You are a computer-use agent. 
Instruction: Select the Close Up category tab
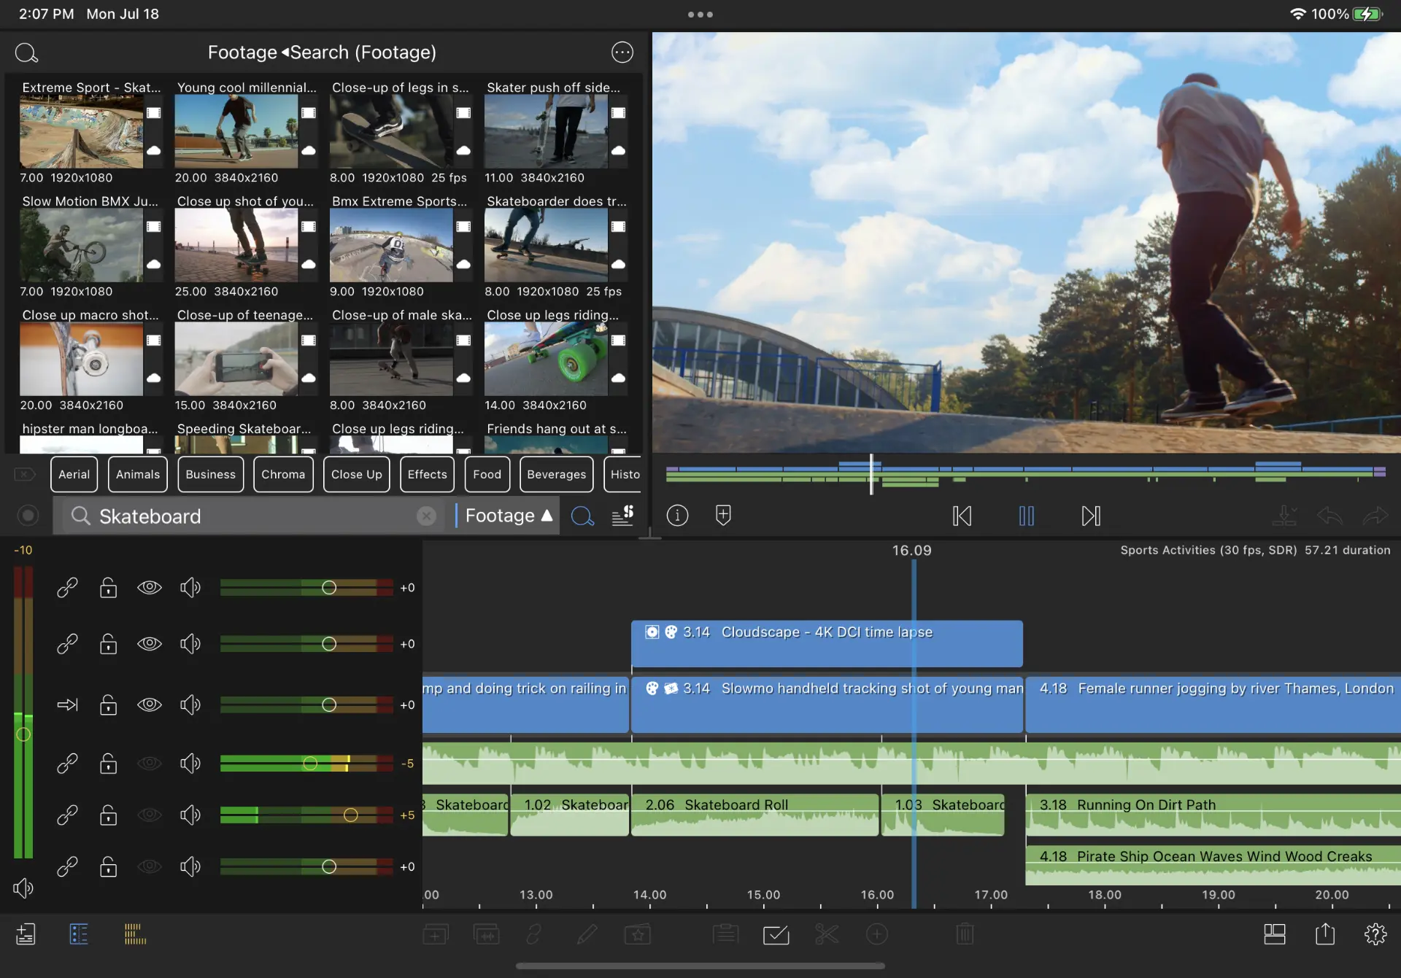tap(356, 474)
